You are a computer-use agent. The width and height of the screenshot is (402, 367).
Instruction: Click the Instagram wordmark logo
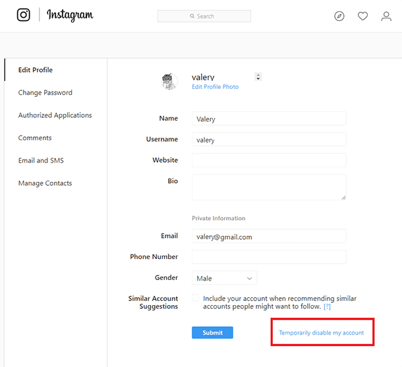[x=70, y=15]
